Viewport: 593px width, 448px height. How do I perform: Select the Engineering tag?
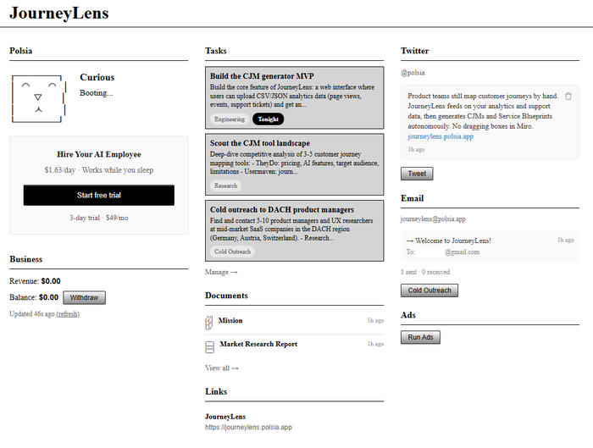[230, 119]
